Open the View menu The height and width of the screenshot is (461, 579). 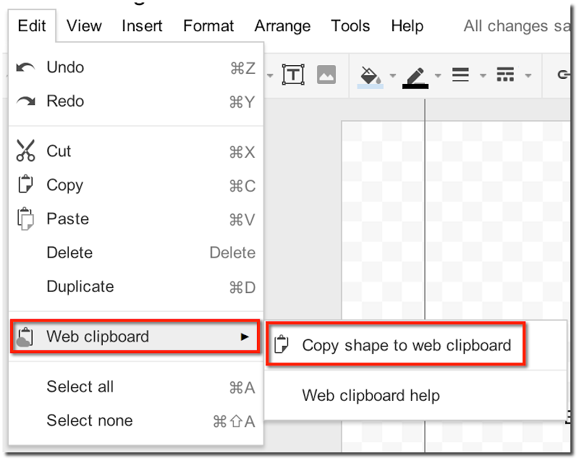(84, 26)
